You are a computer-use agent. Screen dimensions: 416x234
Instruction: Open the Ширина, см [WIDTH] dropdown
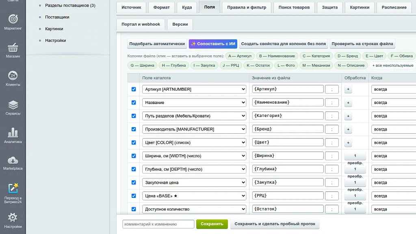pos(194,156)
